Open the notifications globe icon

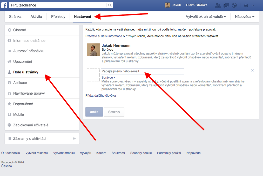click(234, 5)
